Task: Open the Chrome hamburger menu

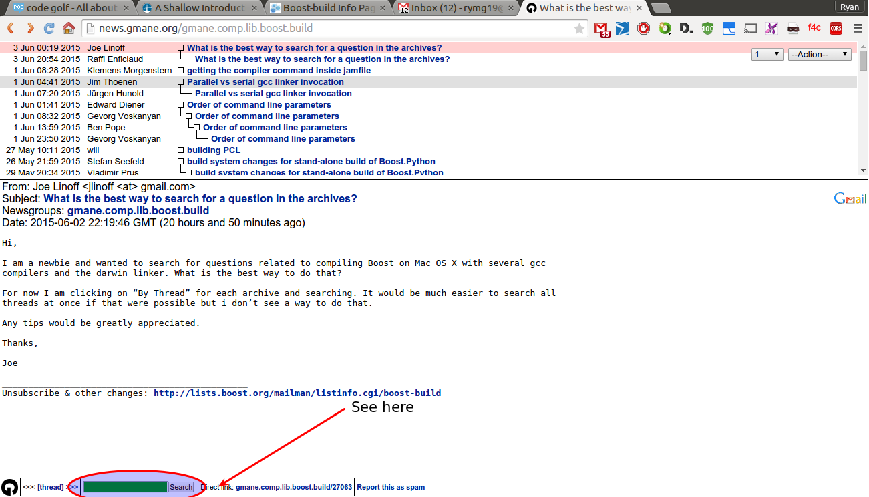Action: [x=858, y=29]
